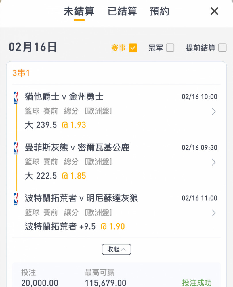Enable the 提前結算 checkbox
The height and width of the screenshot is (287, 233).
[x=222, y=48]
